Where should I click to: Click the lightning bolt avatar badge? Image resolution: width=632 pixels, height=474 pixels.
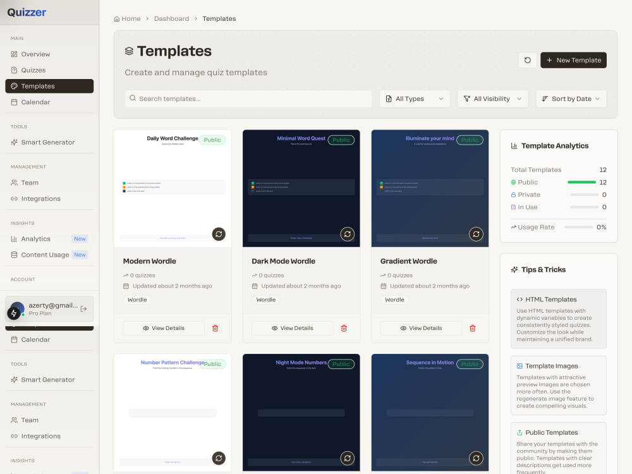coord(14,313)
